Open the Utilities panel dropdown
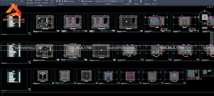 [x=137, y=4]
